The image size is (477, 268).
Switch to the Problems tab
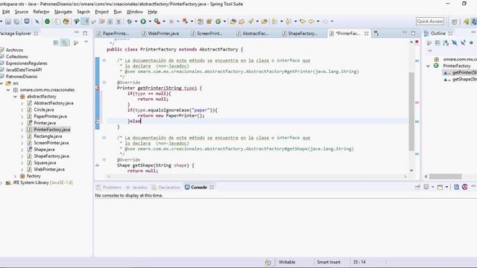[109, 187]
